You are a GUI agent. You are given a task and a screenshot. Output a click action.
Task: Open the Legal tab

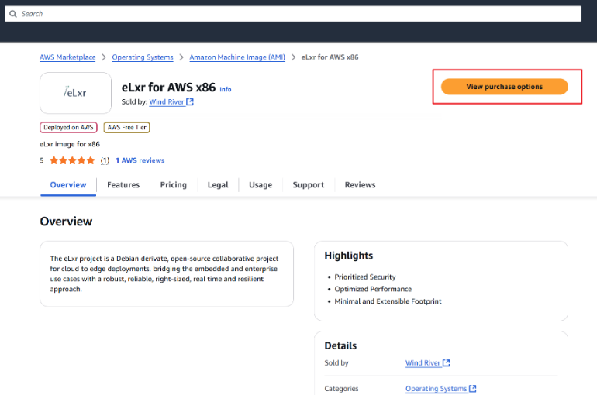(218, 185)
